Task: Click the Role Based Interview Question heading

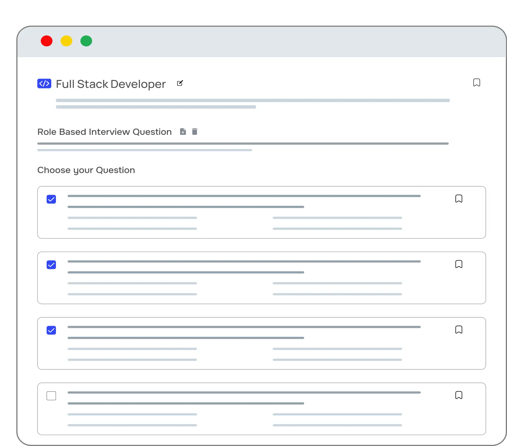Action: (104, 132)
